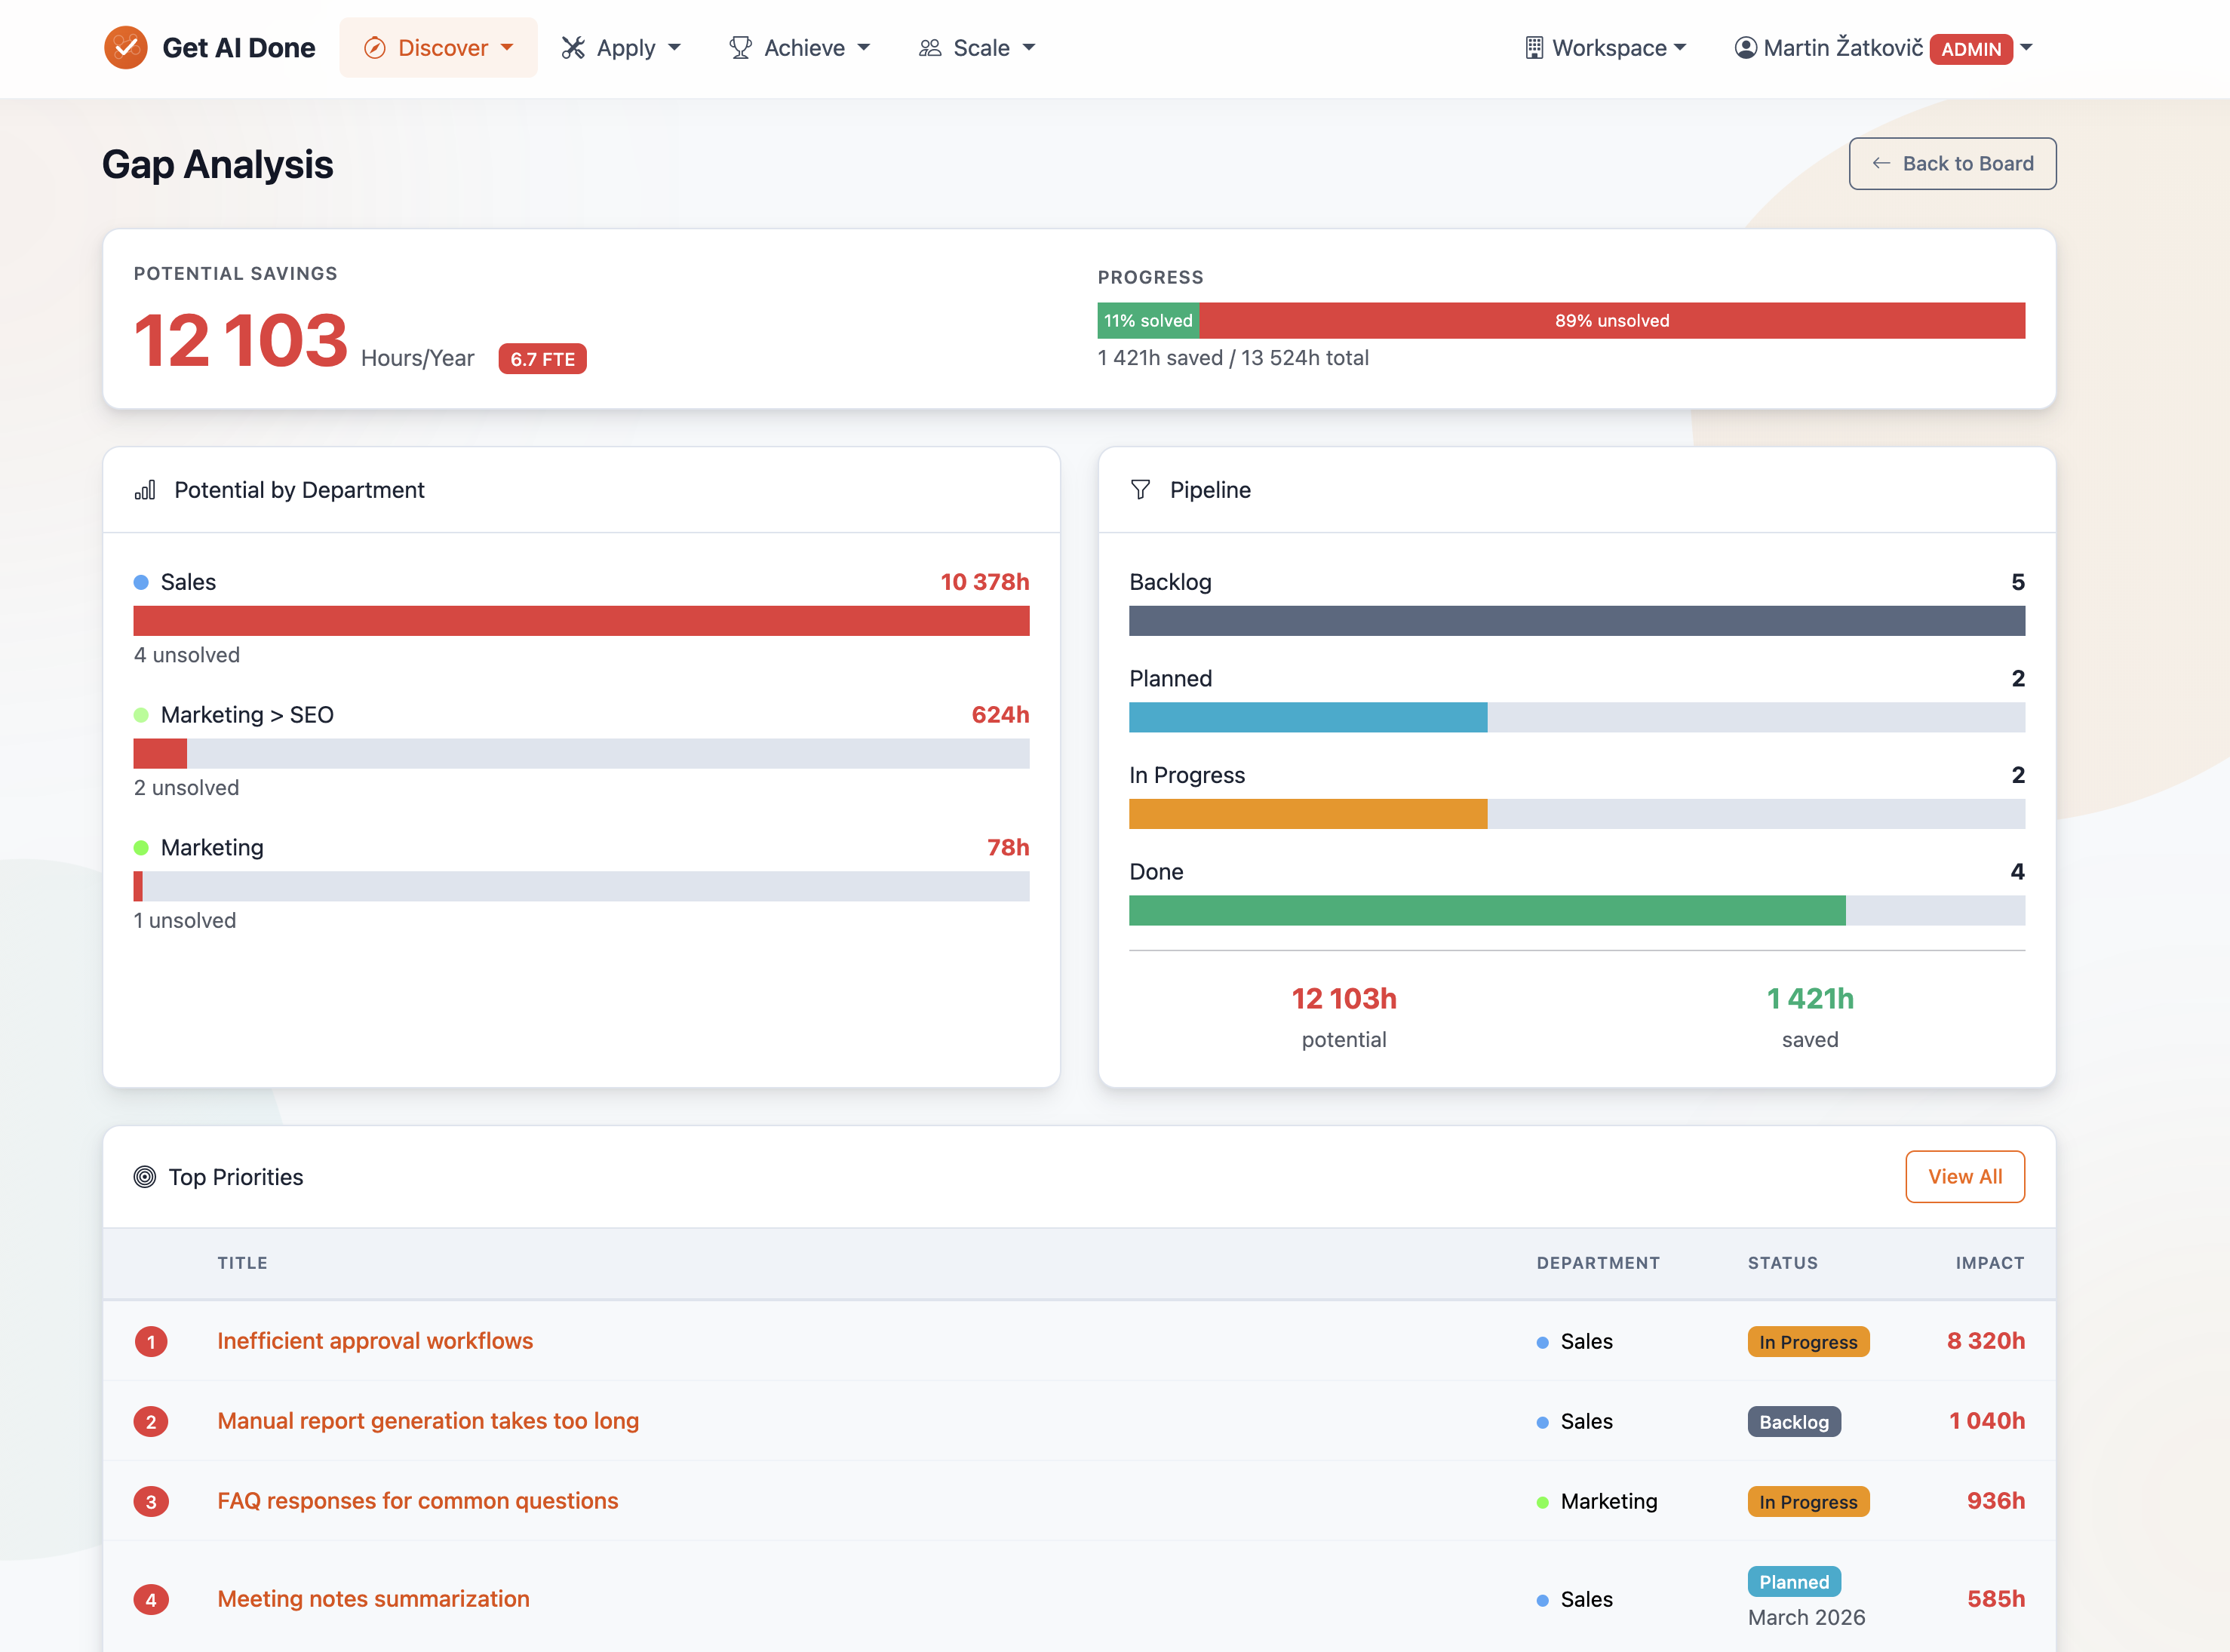Click the Discover compass icon

coord(374,48)
